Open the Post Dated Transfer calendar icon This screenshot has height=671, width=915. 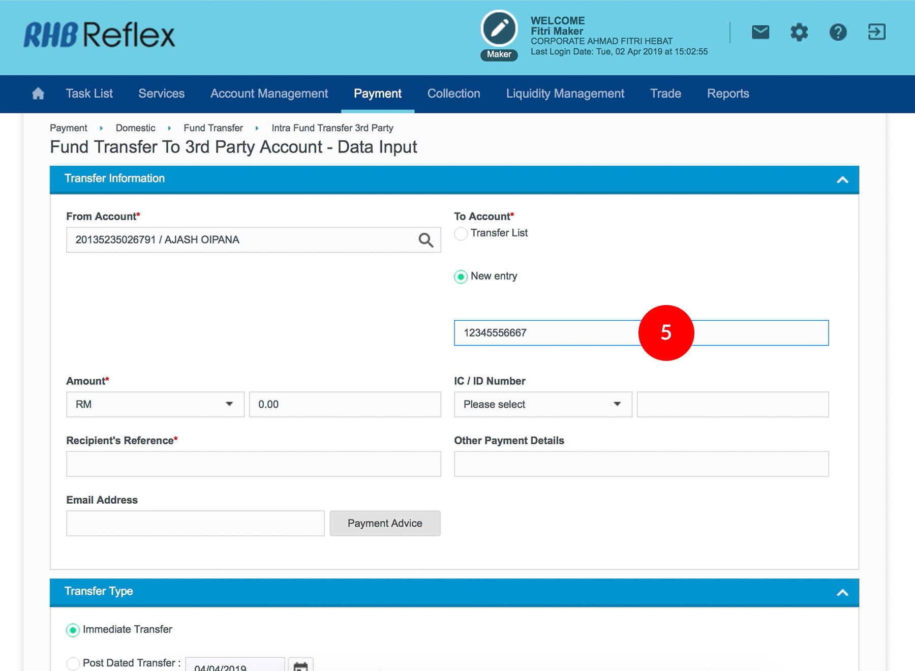point(300,665)
